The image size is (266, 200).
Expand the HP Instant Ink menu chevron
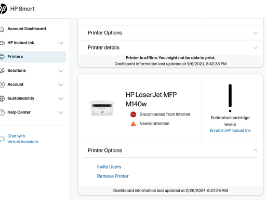pyautogui.click(x=61, y=43)
